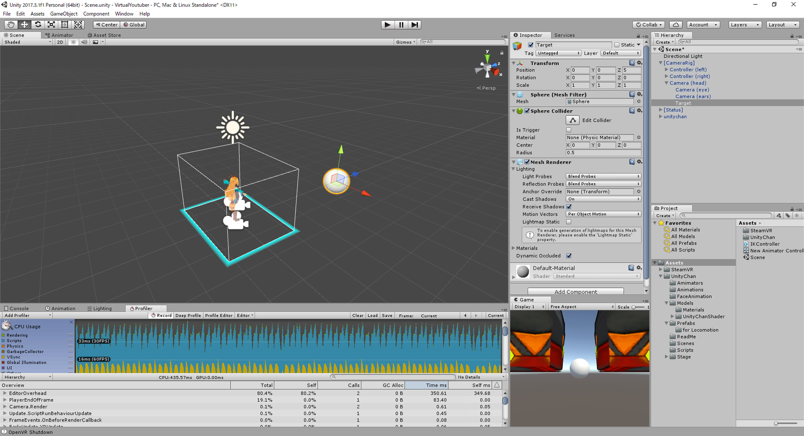This screenshot has width=804, height=436.
Task: Toggle scene lighting sun icon
Action: point(74,42)
